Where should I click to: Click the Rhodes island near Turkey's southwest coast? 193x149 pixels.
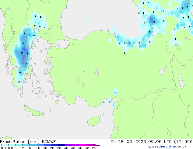point(57,103)
